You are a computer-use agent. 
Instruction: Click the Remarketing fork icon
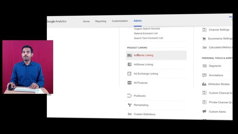(x=129, y=105)
